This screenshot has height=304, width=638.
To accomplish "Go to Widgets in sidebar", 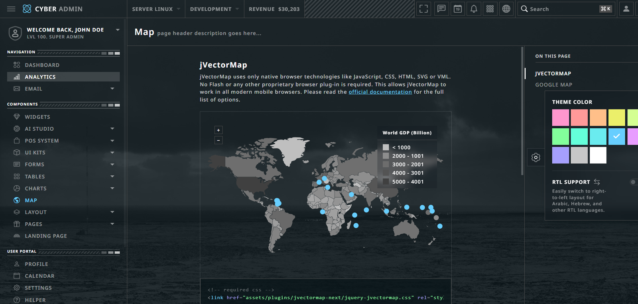I will point(37,117).
